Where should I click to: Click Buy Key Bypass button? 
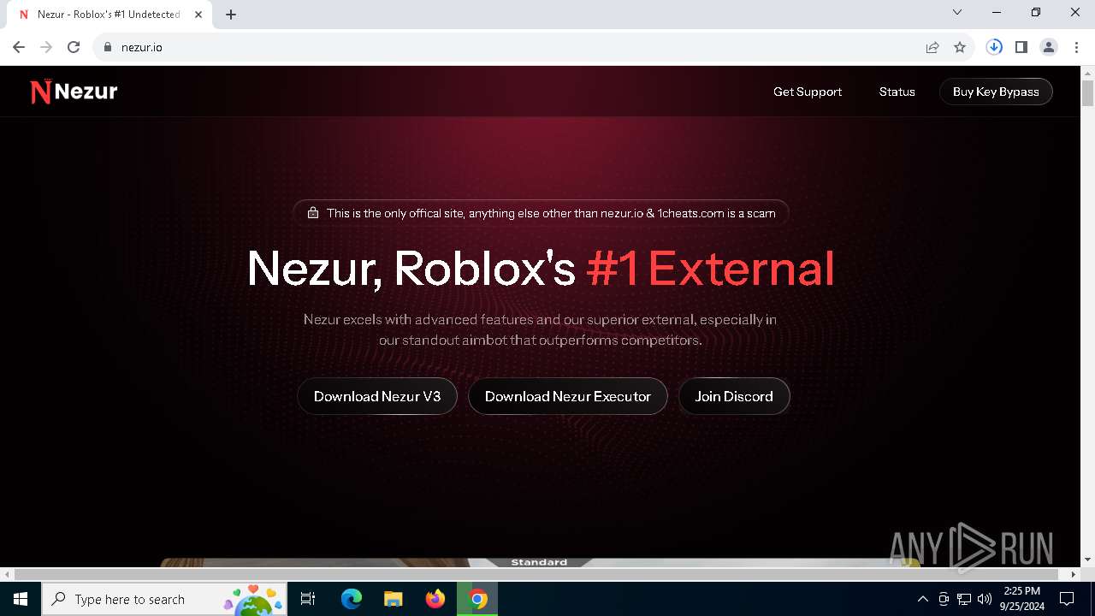996,92
